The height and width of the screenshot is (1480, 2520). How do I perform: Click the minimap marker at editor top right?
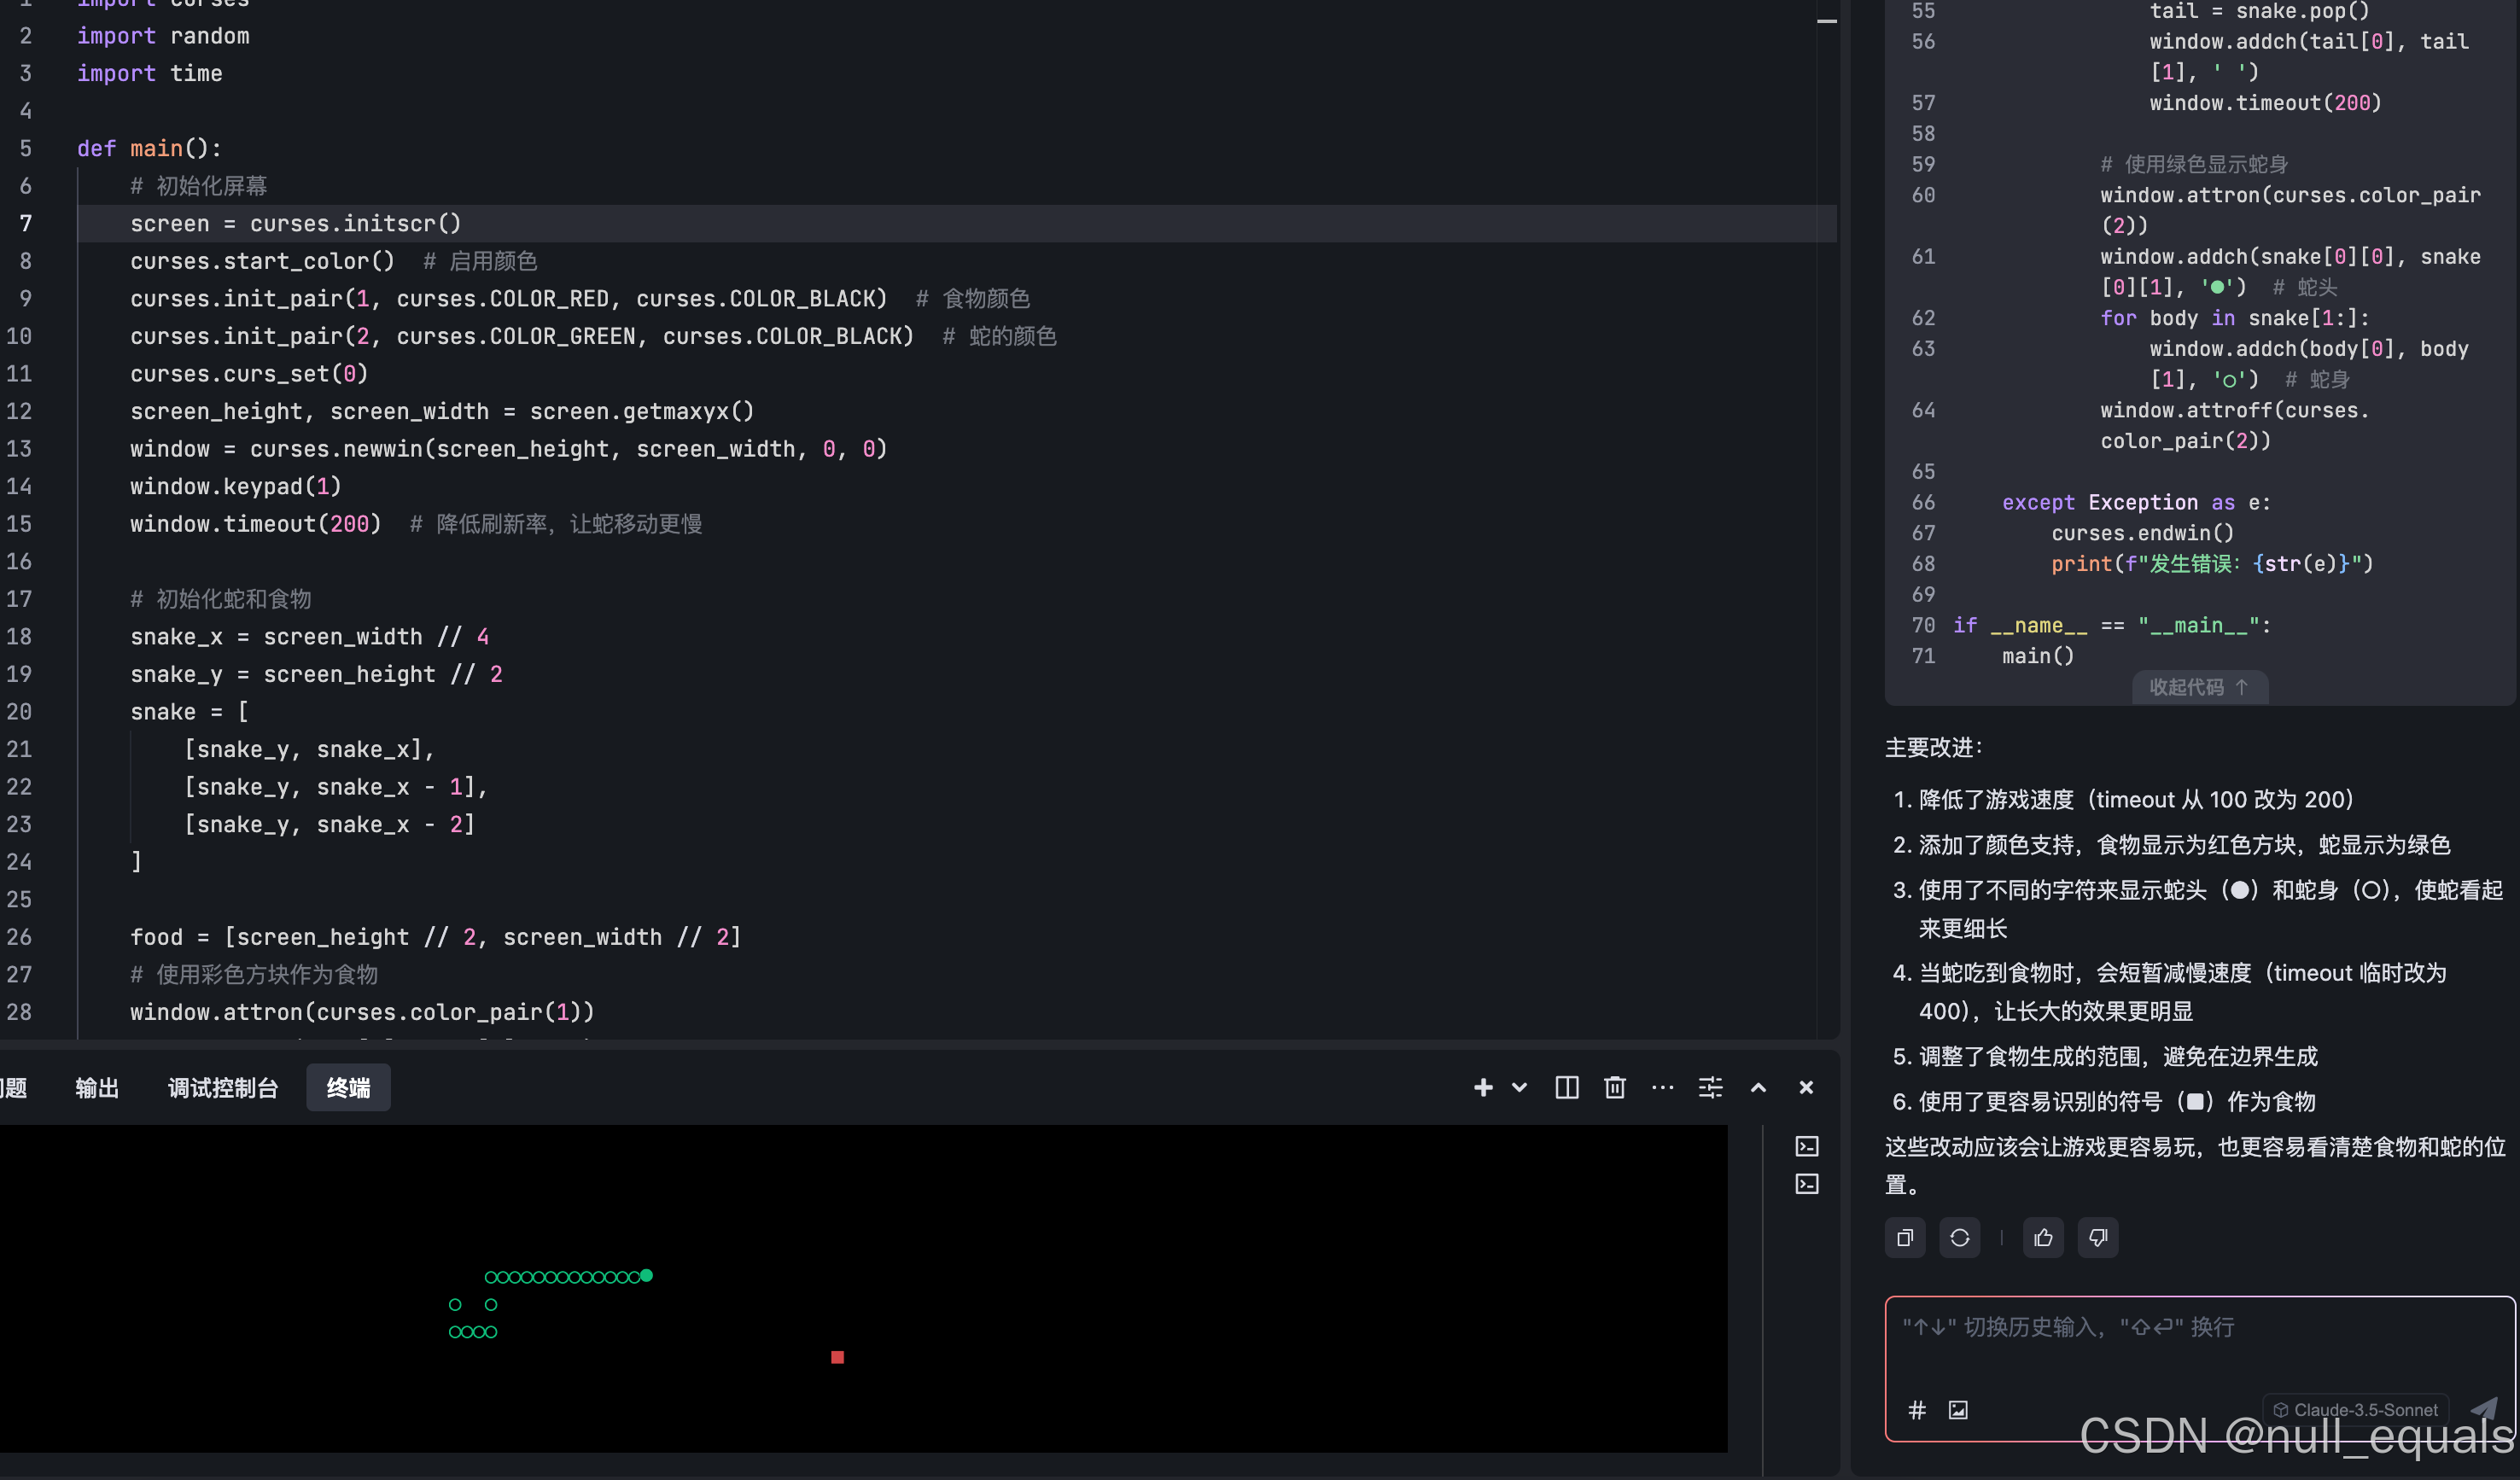(1826, 21)
